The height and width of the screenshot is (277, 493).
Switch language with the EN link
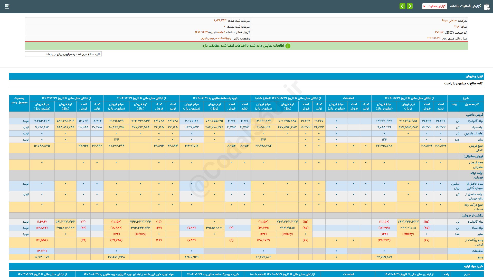[x=7, y=6]
